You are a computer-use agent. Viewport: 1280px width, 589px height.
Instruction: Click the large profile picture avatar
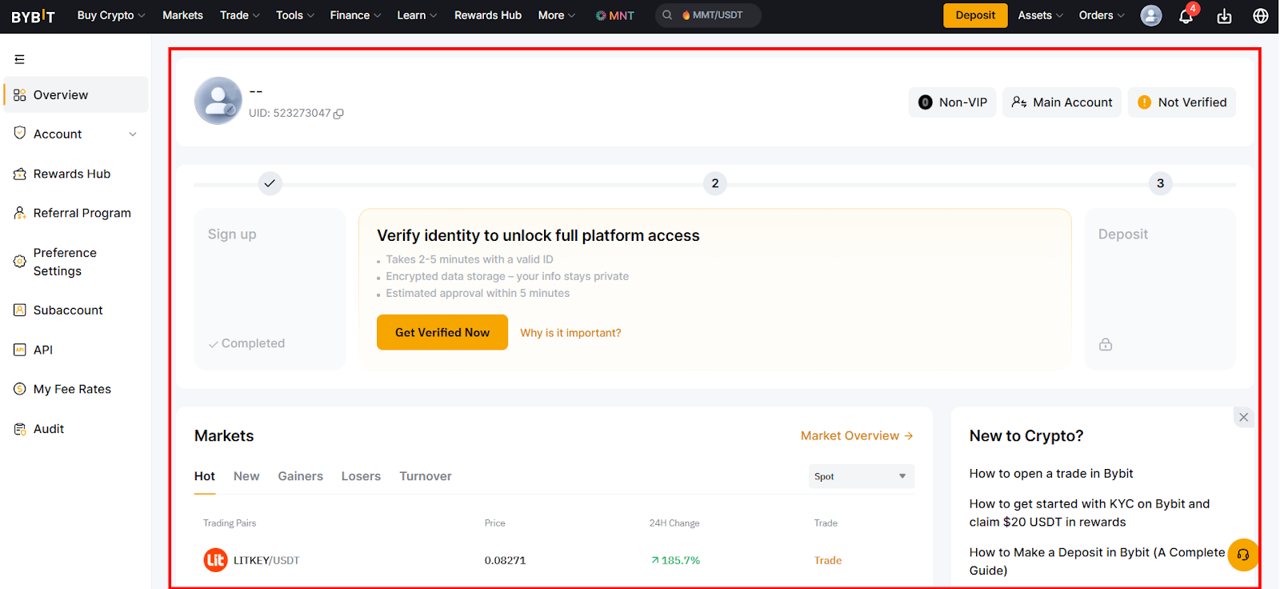(x=218, y=101)
